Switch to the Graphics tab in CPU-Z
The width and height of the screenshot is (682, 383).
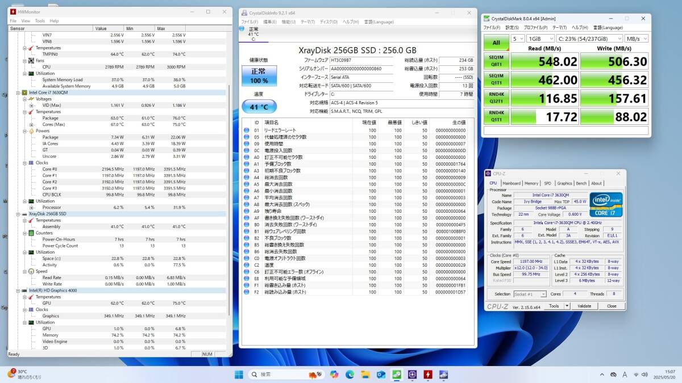pos(564,183)
